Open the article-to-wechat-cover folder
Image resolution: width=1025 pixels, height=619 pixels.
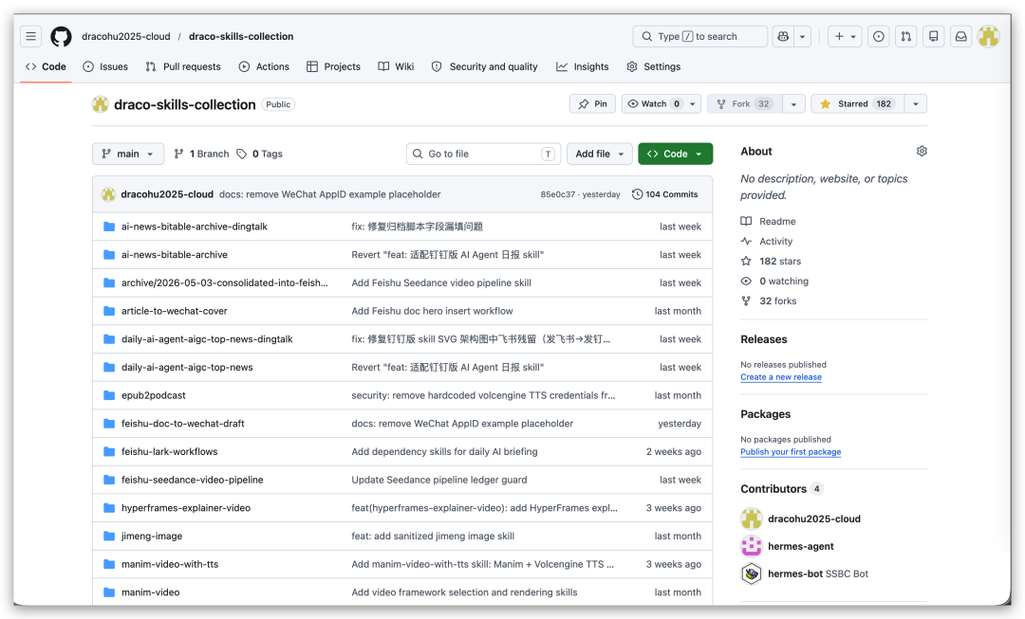pos(175,312)
